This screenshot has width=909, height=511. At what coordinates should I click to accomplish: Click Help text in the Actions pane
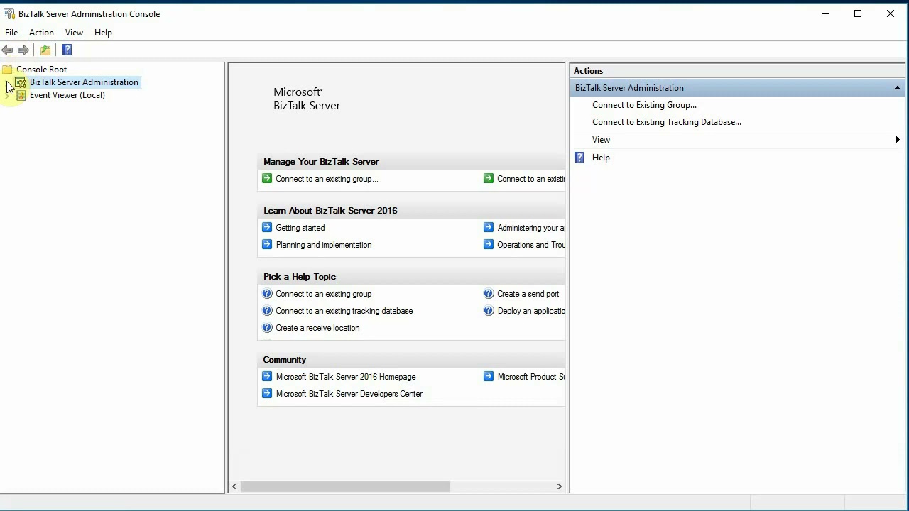(601, 158)
